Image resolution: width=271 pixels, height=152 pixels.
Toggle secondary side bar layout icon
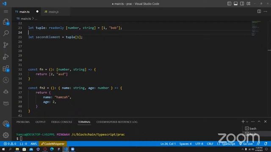click(x=242, y=4)
